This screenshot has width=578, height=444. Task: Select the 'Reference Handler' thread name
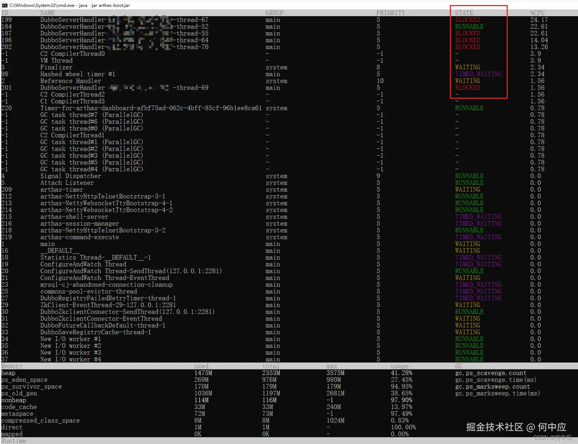click(71, 81)
